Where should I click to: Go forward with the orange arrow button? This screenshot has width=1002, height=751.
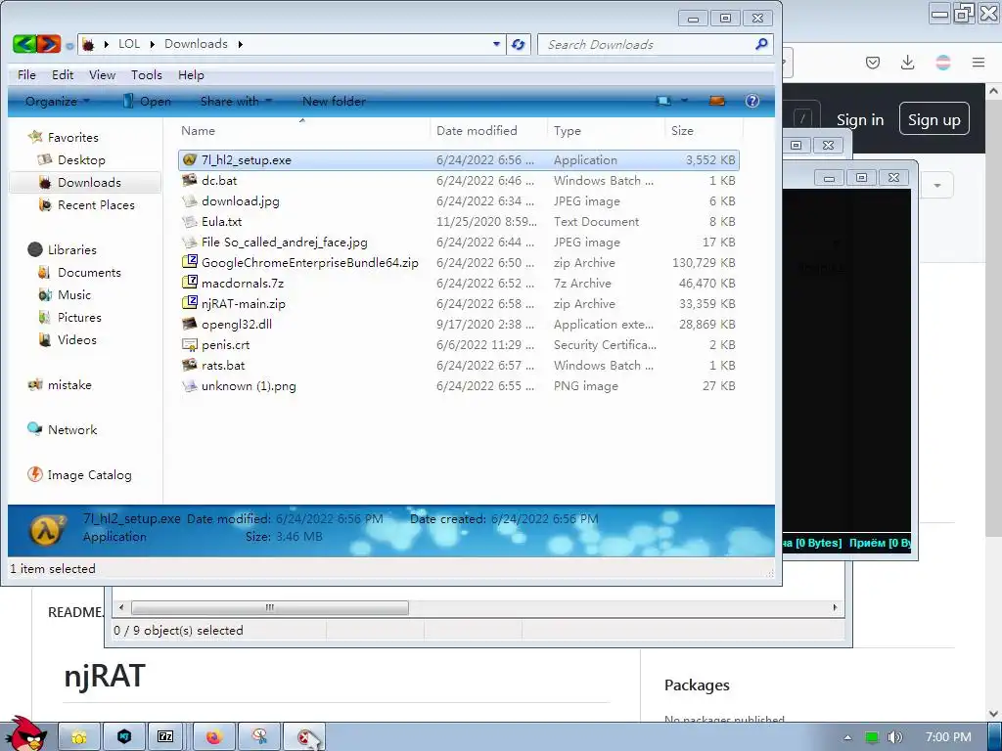(49, 44)
